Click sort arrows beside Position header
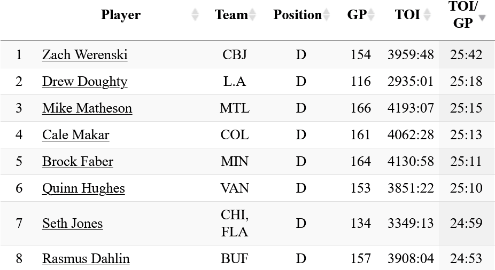495x270 pixels. 326,15
